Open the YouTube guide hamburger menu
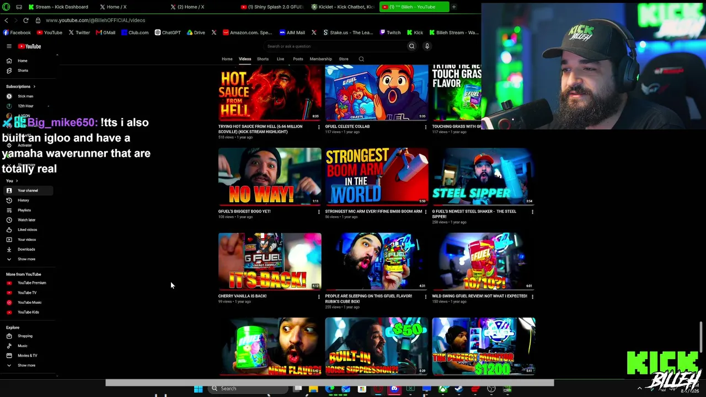 9,46
